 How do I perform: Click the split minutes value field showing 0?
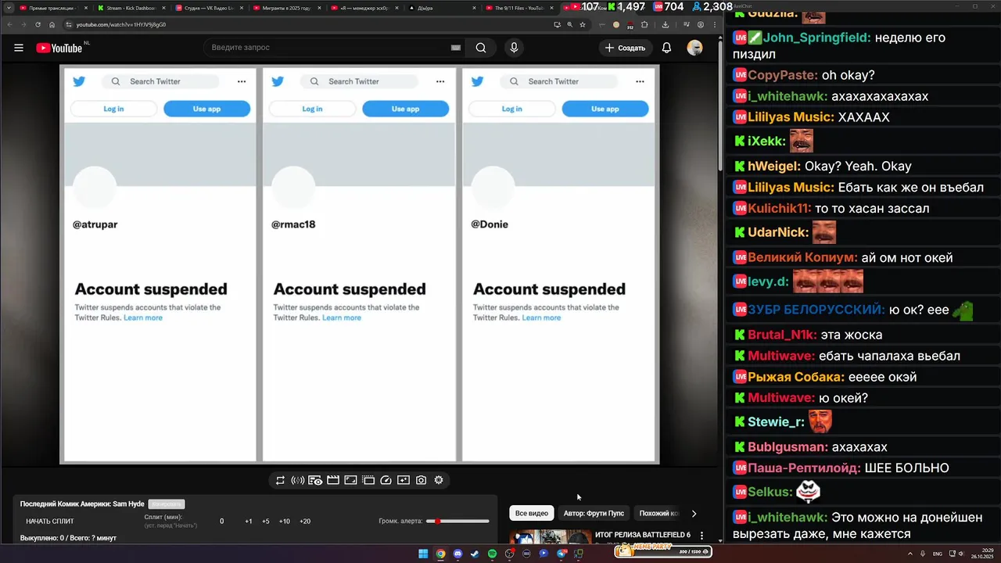point(221,522)
